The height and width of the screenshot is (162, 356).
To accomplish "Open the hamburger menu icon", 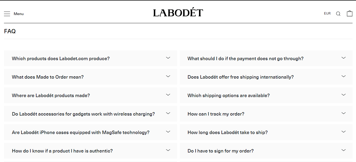I will [x=7, y=14].
